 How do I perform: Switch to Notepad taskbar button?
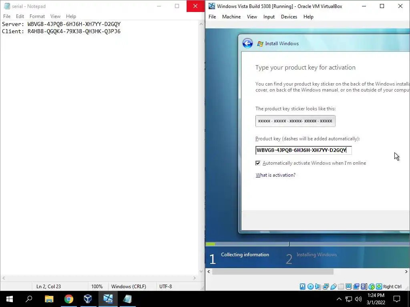127,299
